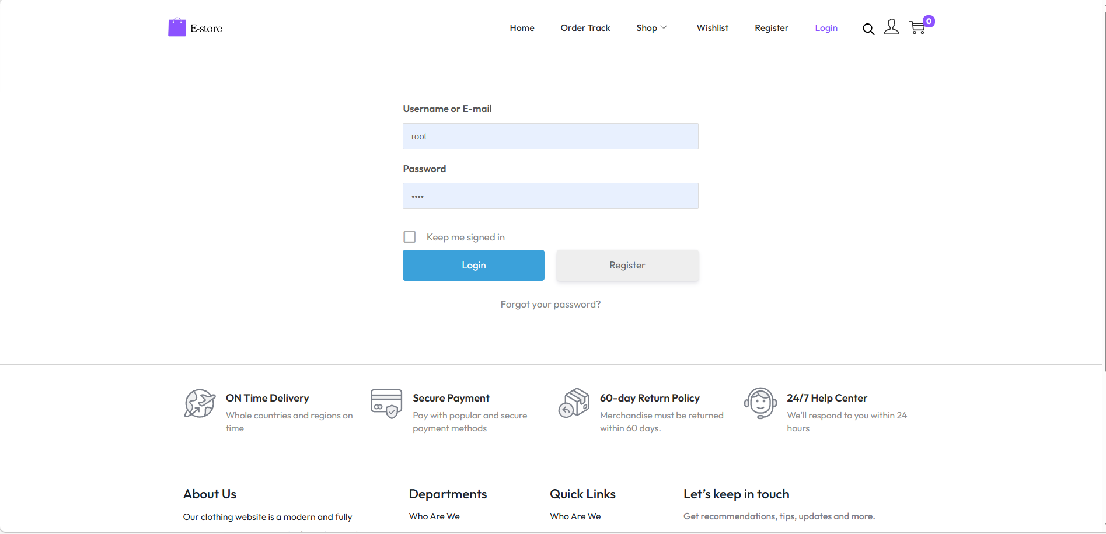
Task: Click the user account profile icon
Action: (x=891, y=27)
